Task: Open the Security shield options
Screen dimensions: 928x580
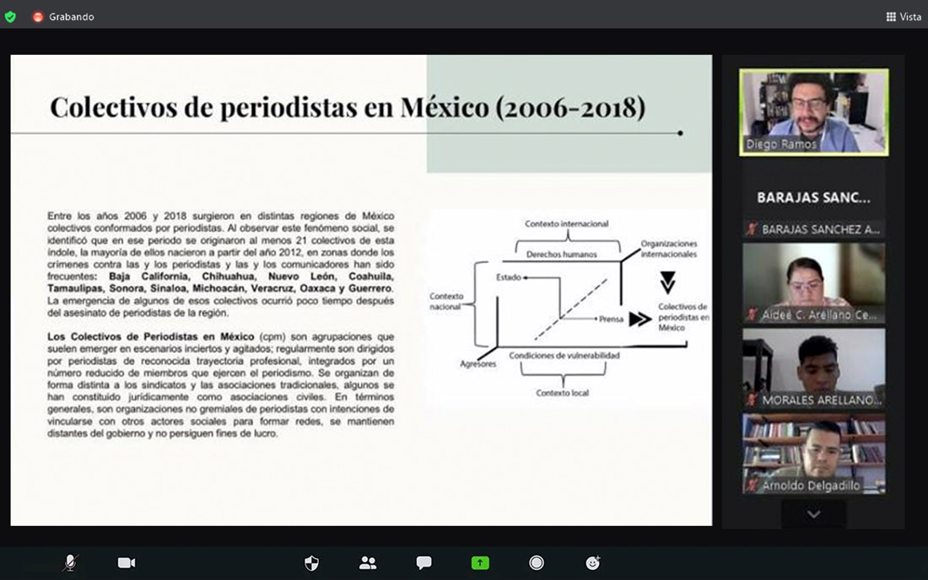Action: coord(311,563)
